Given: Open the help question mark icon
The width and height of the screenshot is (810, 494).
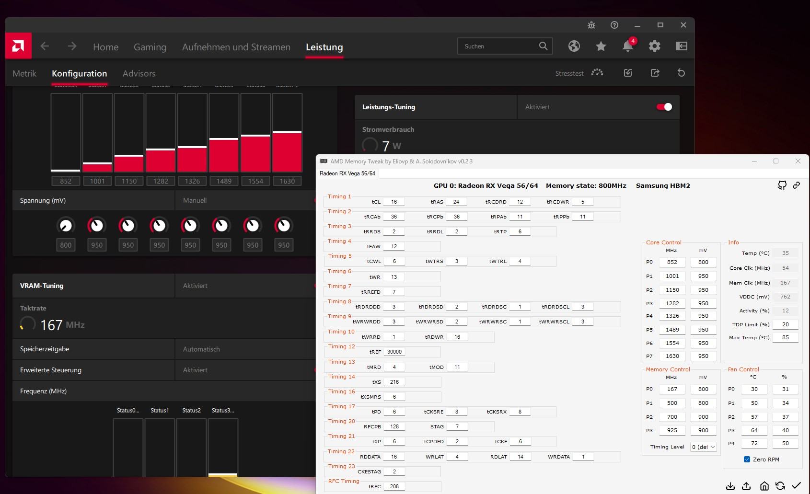Looking at the screenshot, I should click(614, 25).
